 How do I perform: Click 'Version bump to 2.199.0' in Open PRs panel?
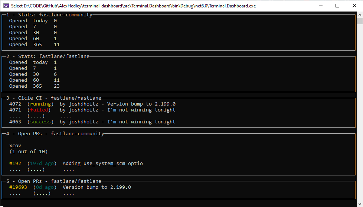97,187
